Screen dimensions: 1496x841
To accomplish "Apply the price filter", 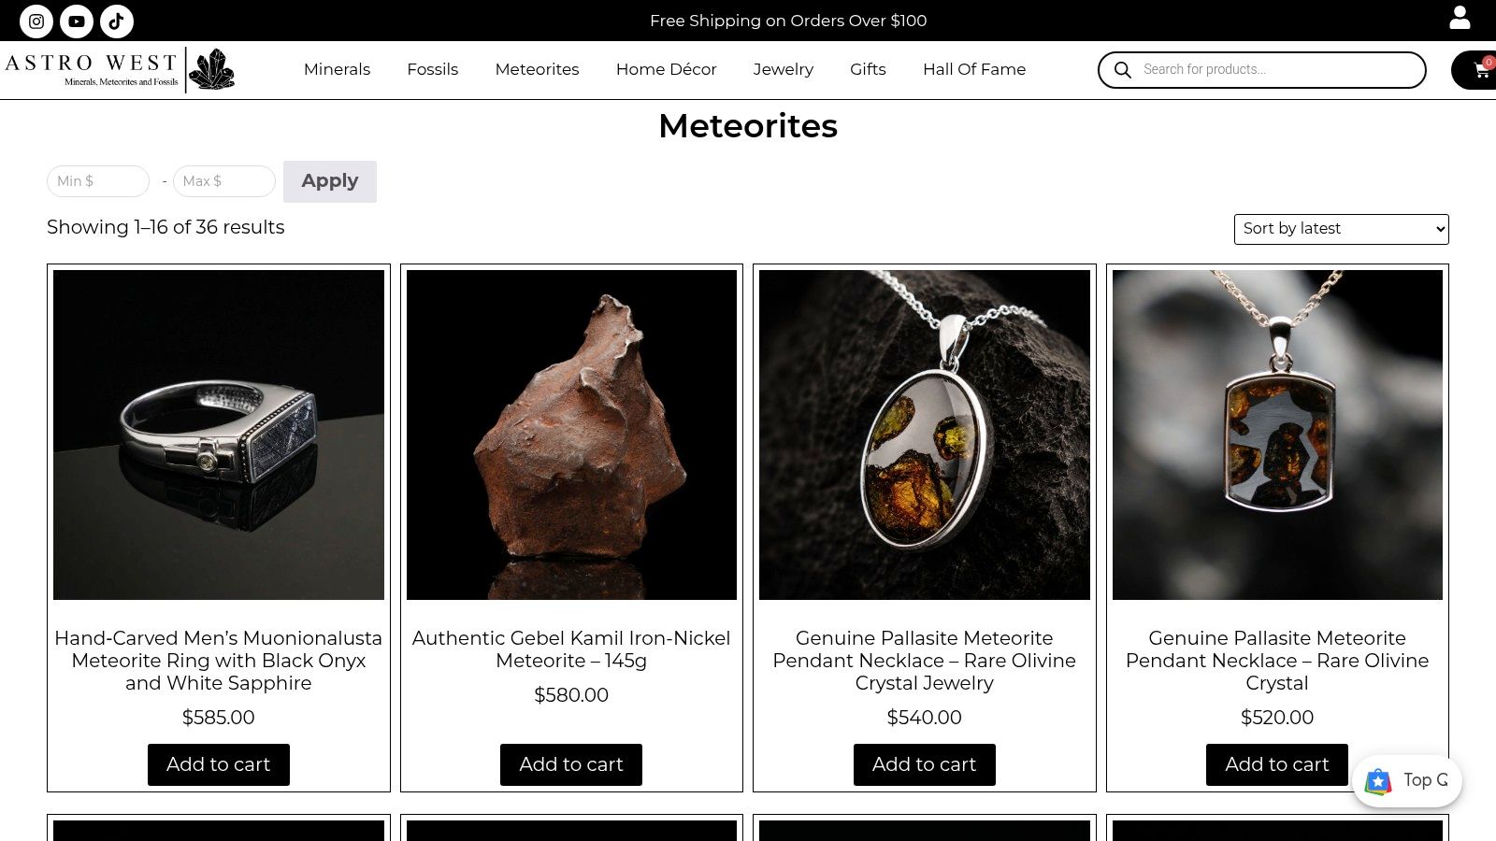I will tap(330, 181).
